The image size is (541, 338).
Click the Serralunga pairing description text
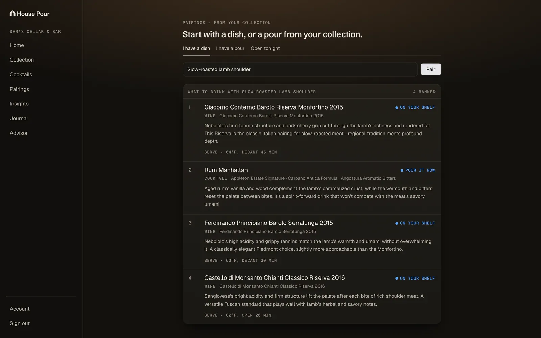coord(318,245)
